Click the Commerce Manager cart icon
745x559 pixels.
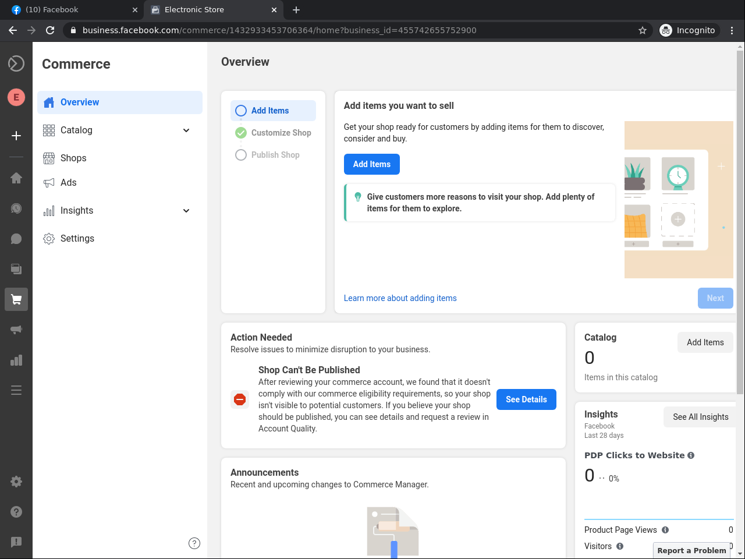click(x=16, y=299)
